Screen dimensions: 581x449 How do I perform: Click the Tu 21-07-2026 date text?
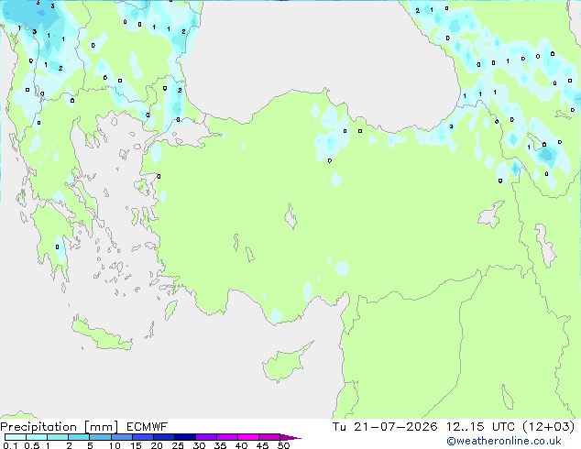(385, 427)
